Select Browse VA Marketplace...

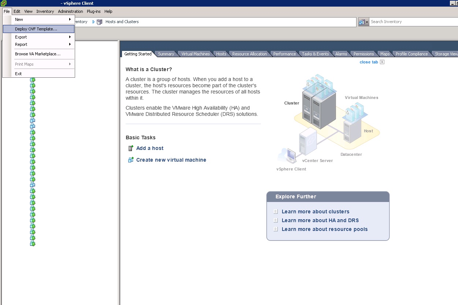coord(38,54)
